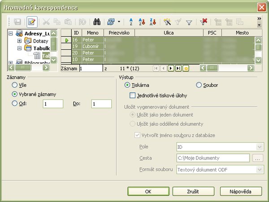Jump to the last record button

178,69
